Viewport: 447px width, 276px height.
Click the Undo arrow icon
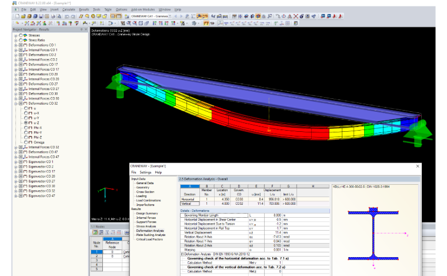coord(67,16)
